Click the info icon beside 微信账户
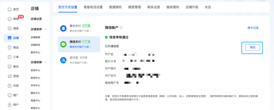 point(121,28)
